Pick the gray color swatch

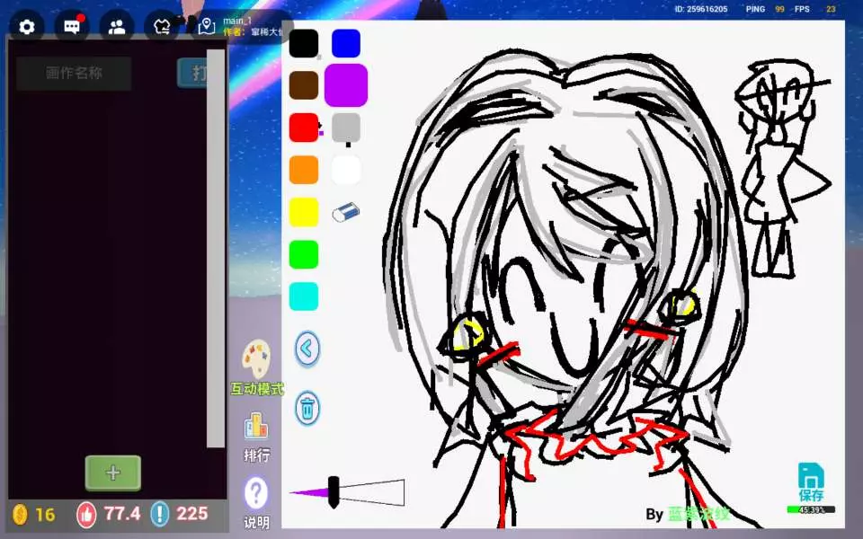click(346, 128)
